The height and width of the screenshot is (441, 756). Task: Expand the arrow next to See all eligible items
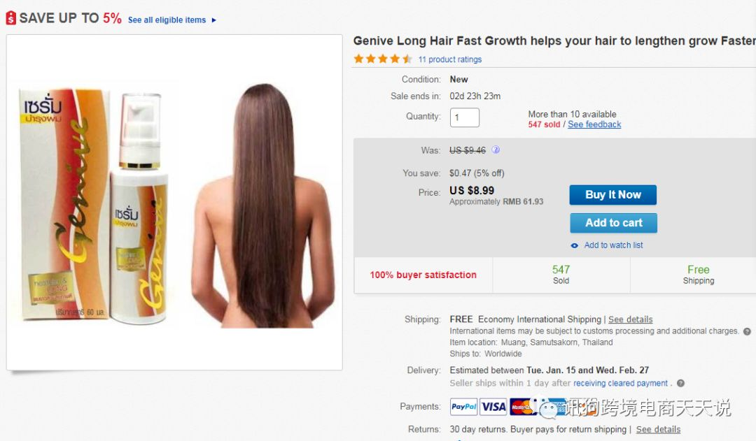[x=214, y=20]
